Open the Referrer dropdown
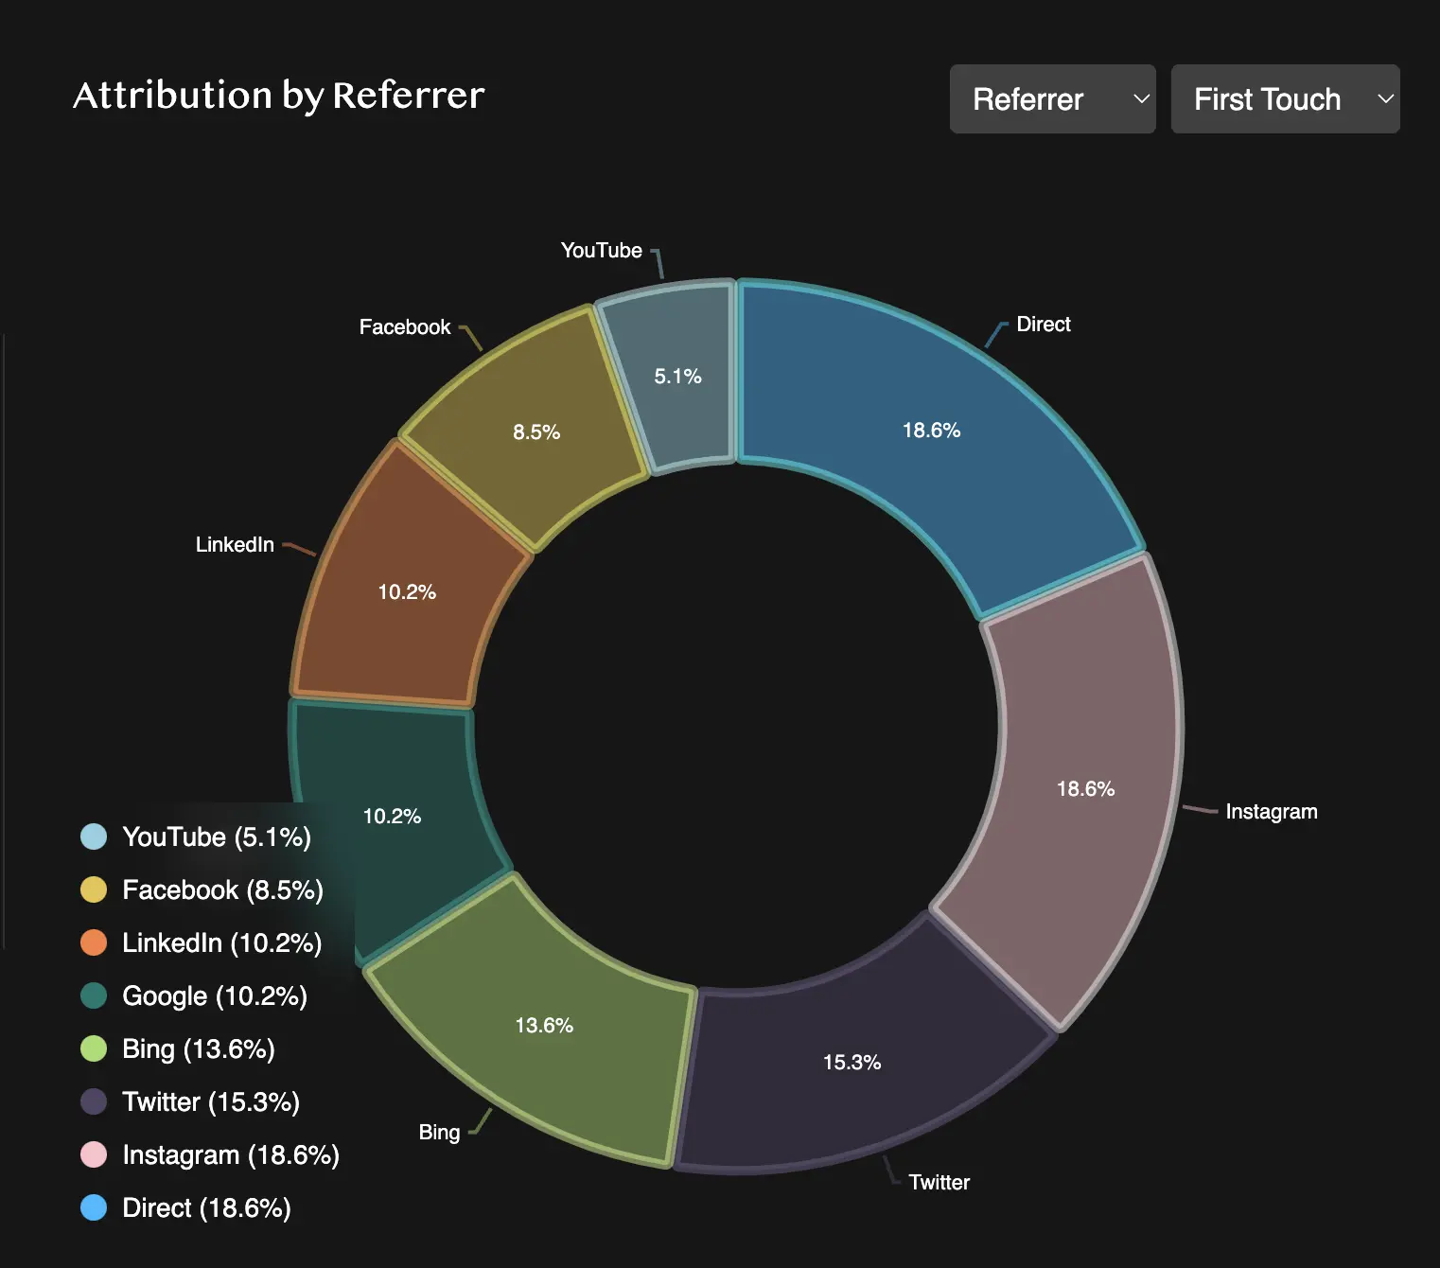1440x1268 pixels. pos(1052,99)
